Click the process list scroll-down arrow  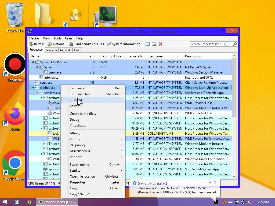coord(234,176)
